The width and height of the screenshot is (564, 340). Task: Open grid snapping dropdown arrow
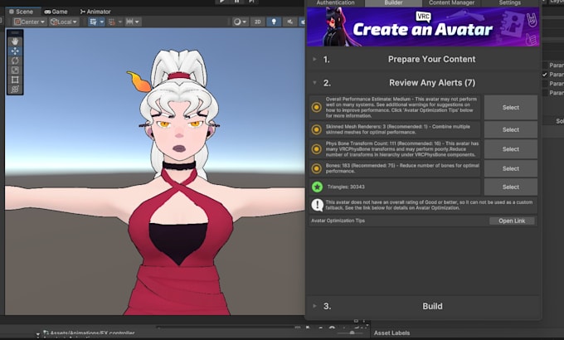120,22
